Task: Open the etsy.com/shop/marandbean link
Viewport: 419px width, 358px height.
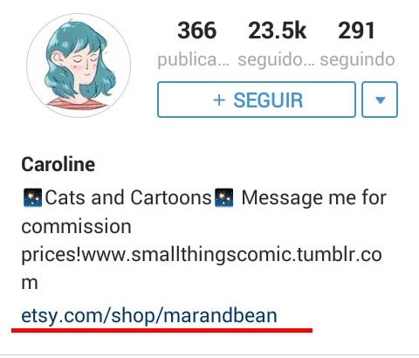Action: pos(149,316)
